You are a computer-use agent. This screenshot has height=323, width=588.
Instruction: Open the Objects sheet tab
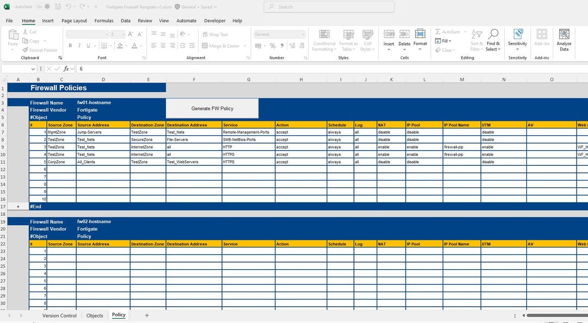[x=94, y=315]
